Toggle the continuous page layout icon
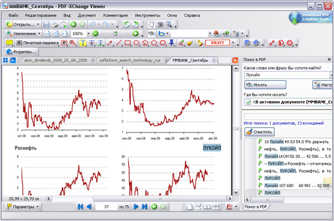334x221 pixels. (198, 207)
